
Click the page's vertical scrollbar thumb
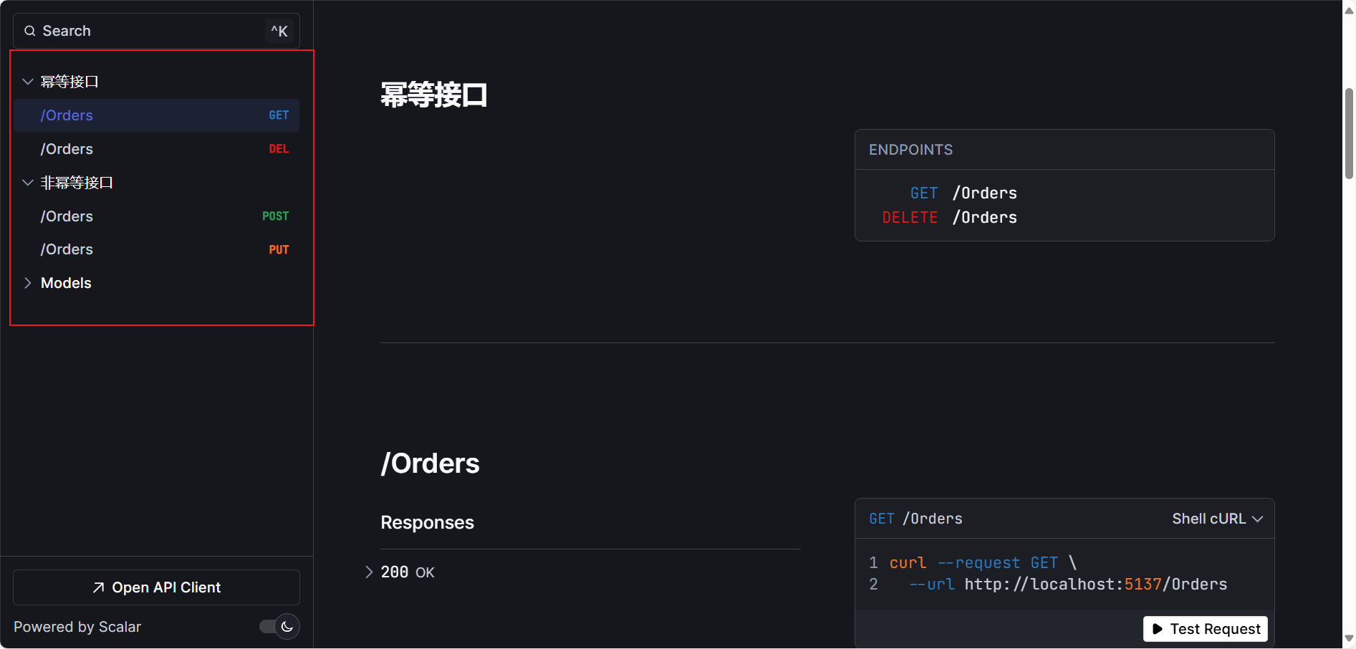pos(1349,133)
